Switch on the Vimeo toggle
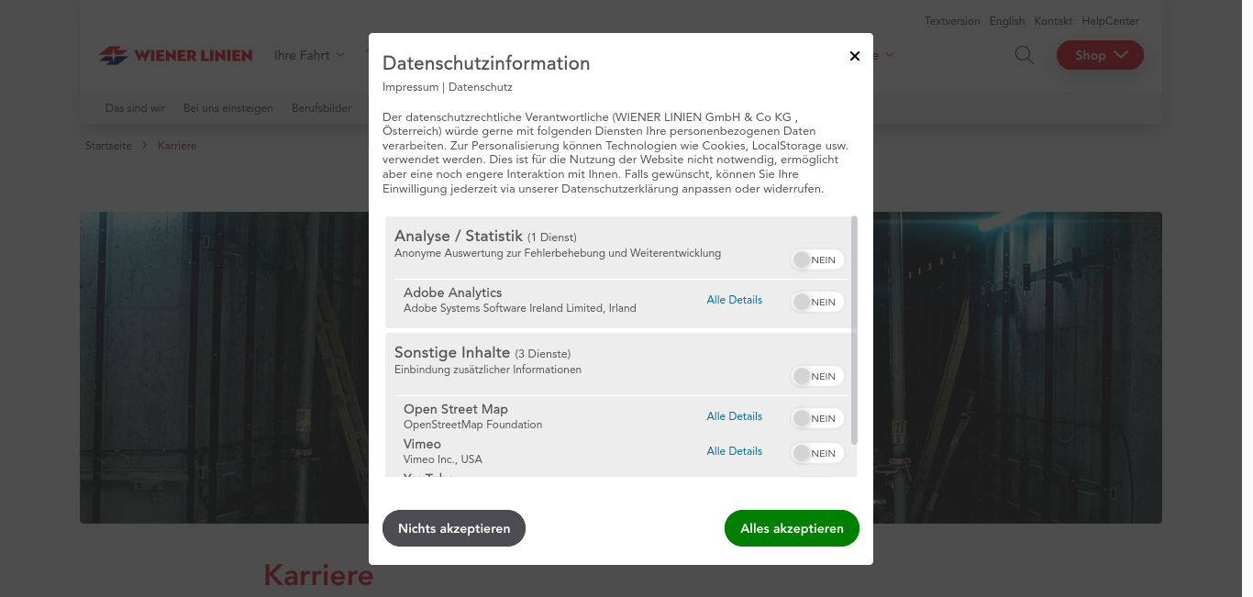This screenshot has height=597, width=1253. 816,453
